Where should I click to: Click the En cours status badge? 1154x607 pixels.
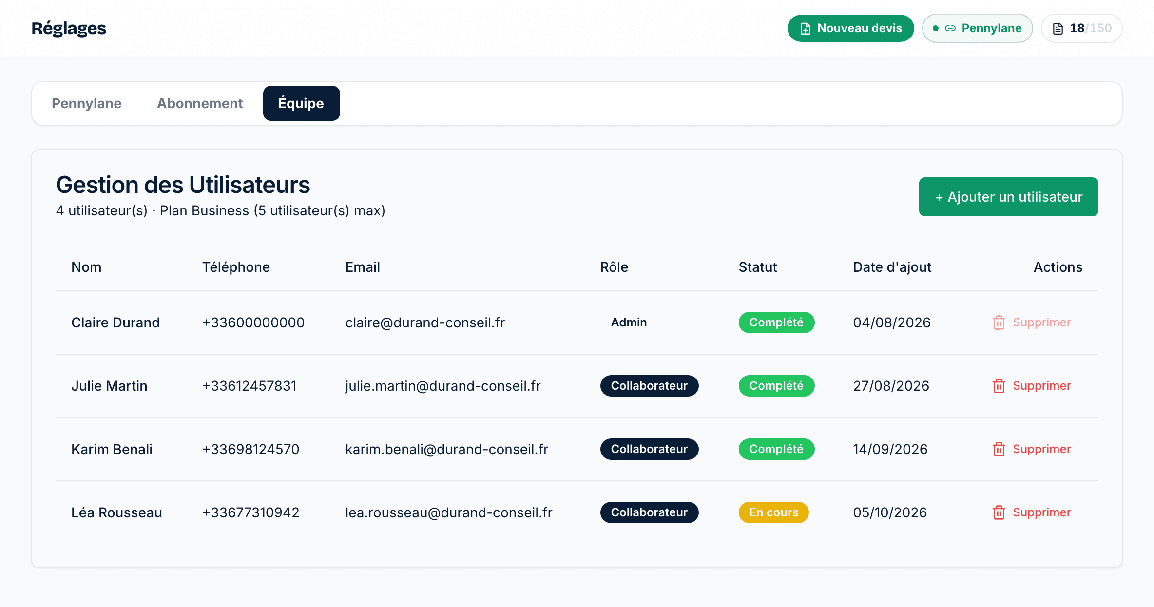pos(774,512)
